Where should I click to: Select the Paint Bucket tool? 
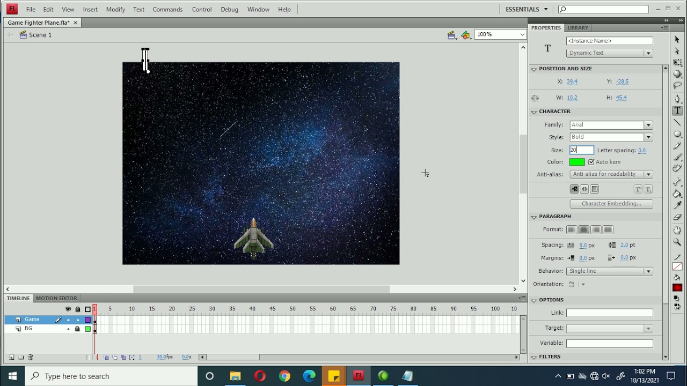click(677, 194)
